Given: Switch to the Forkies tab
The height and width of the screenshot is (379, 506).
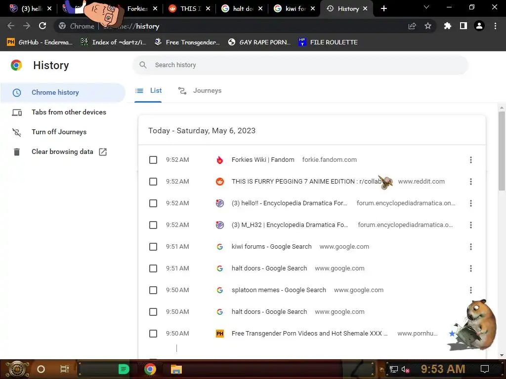Looking at the screenshot, I should 137,9.
